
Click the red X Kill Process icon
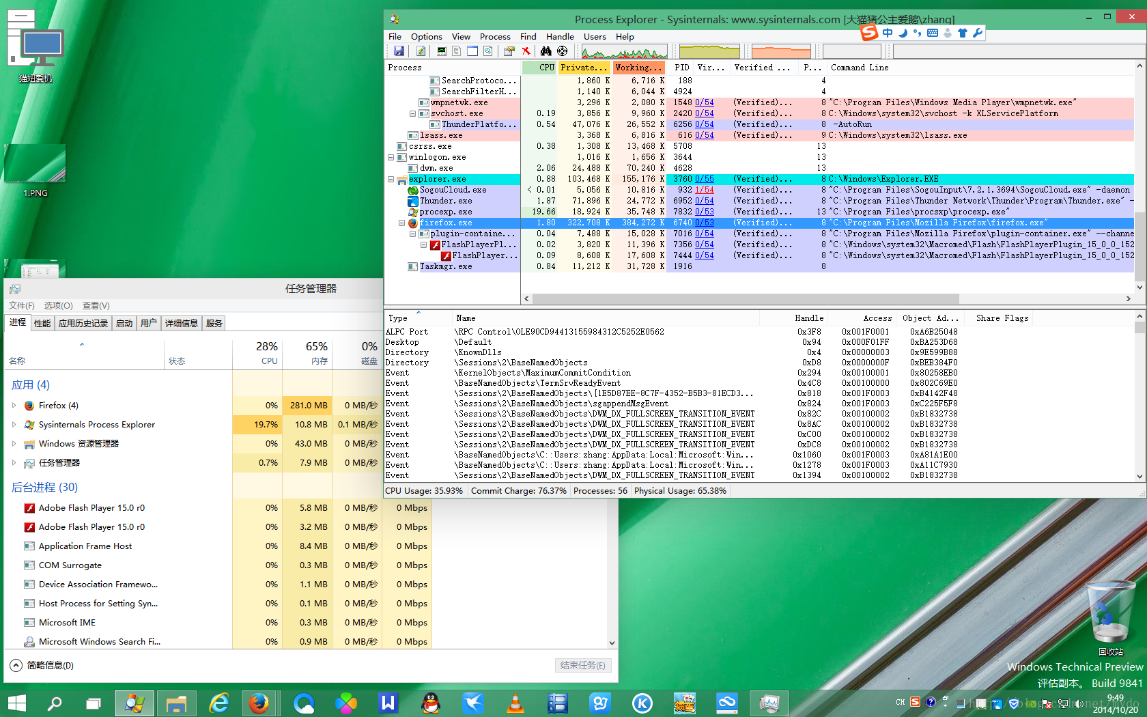tap(526, 51)
